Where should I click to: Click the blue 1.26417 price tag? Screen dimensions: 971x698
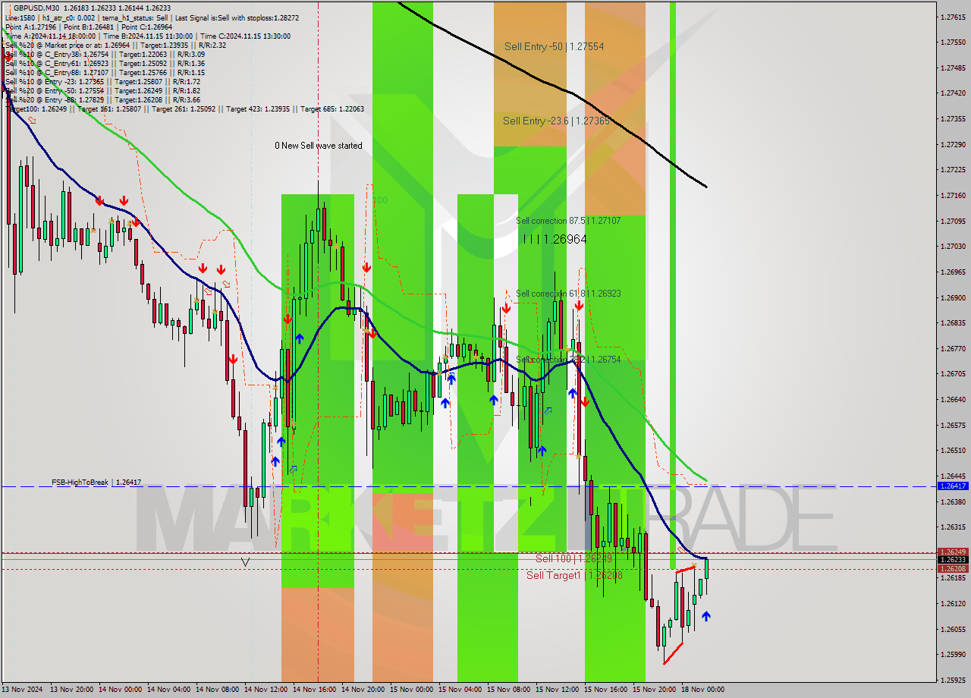(952, 486)
